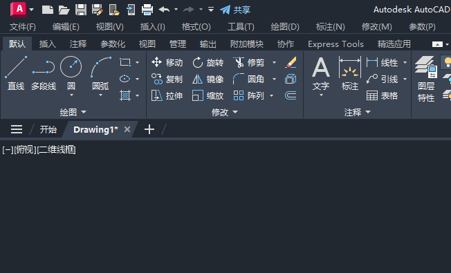Select the 圆 circle tool
Viewport: 451px width, 273px height.
point(71,73)
